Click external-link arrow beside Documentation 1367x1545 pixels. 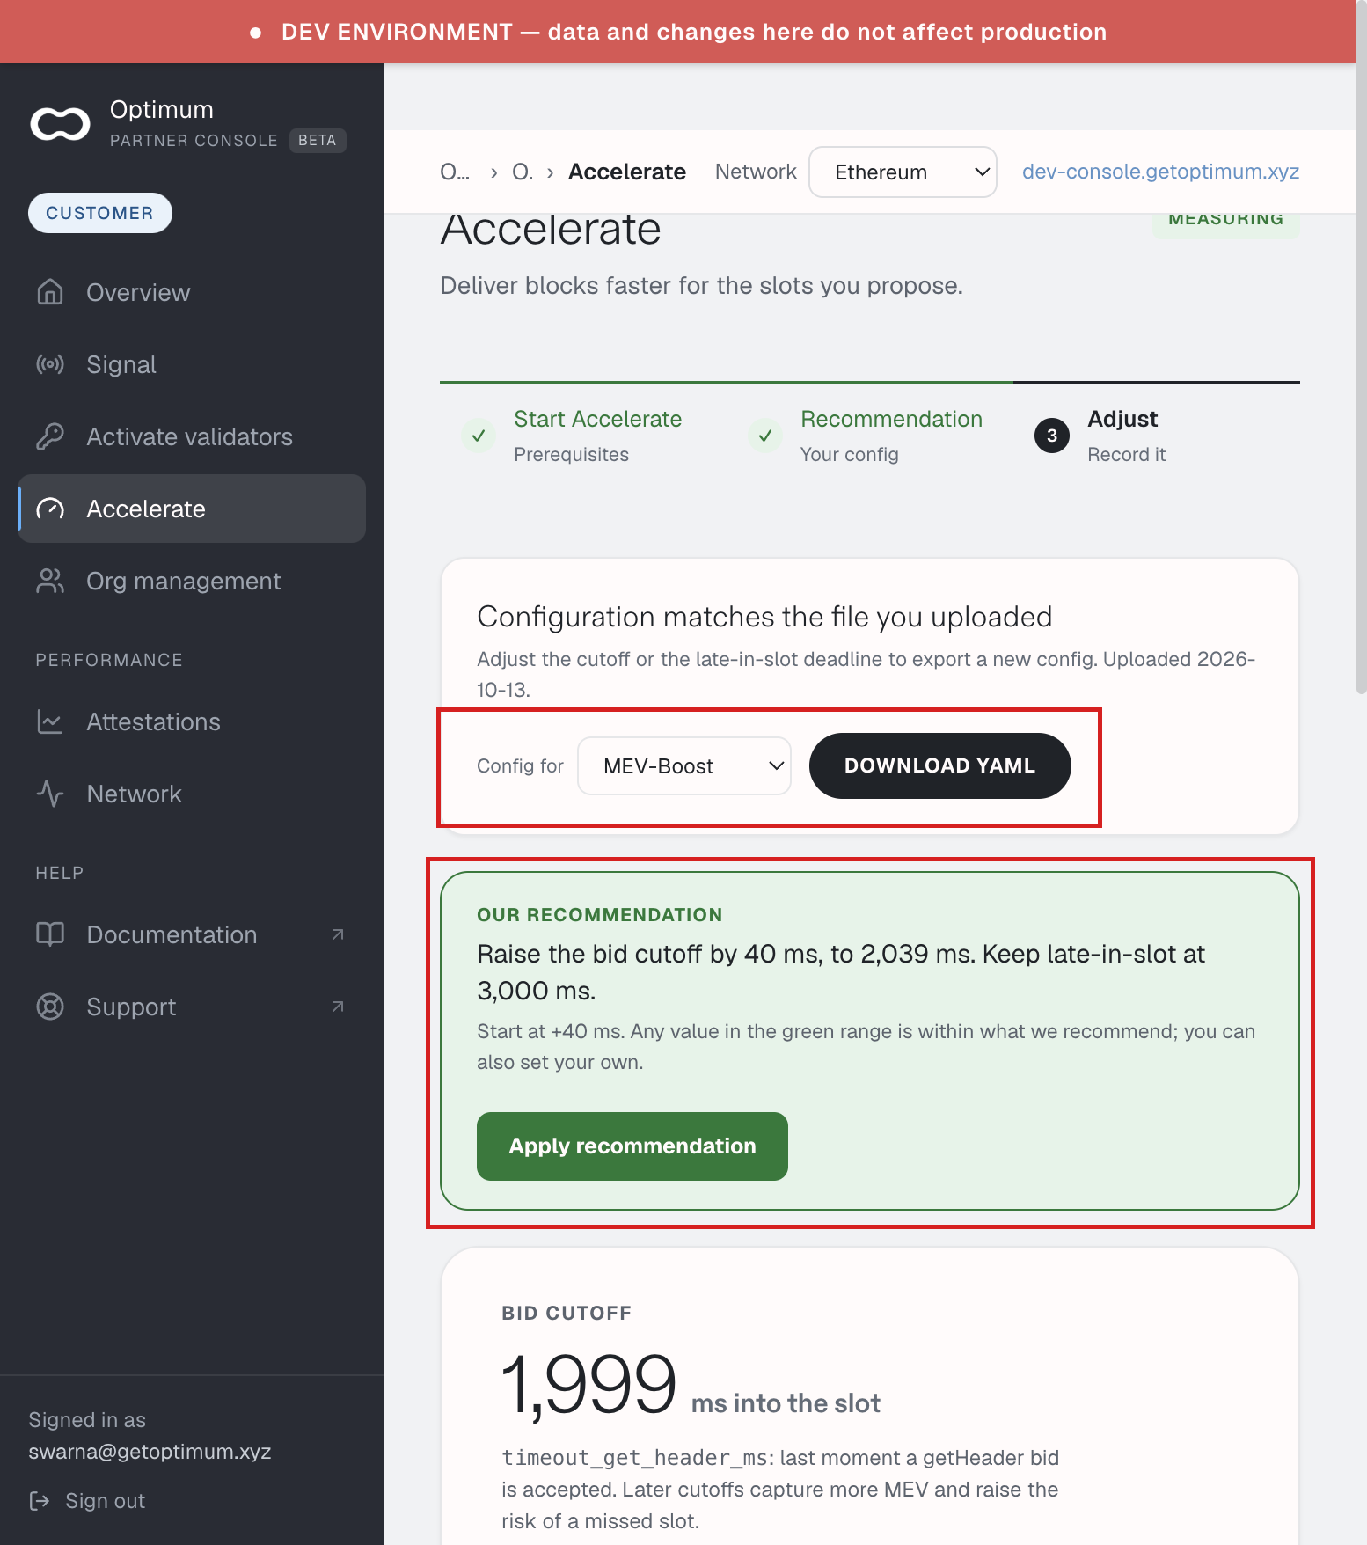coord(338,934)
